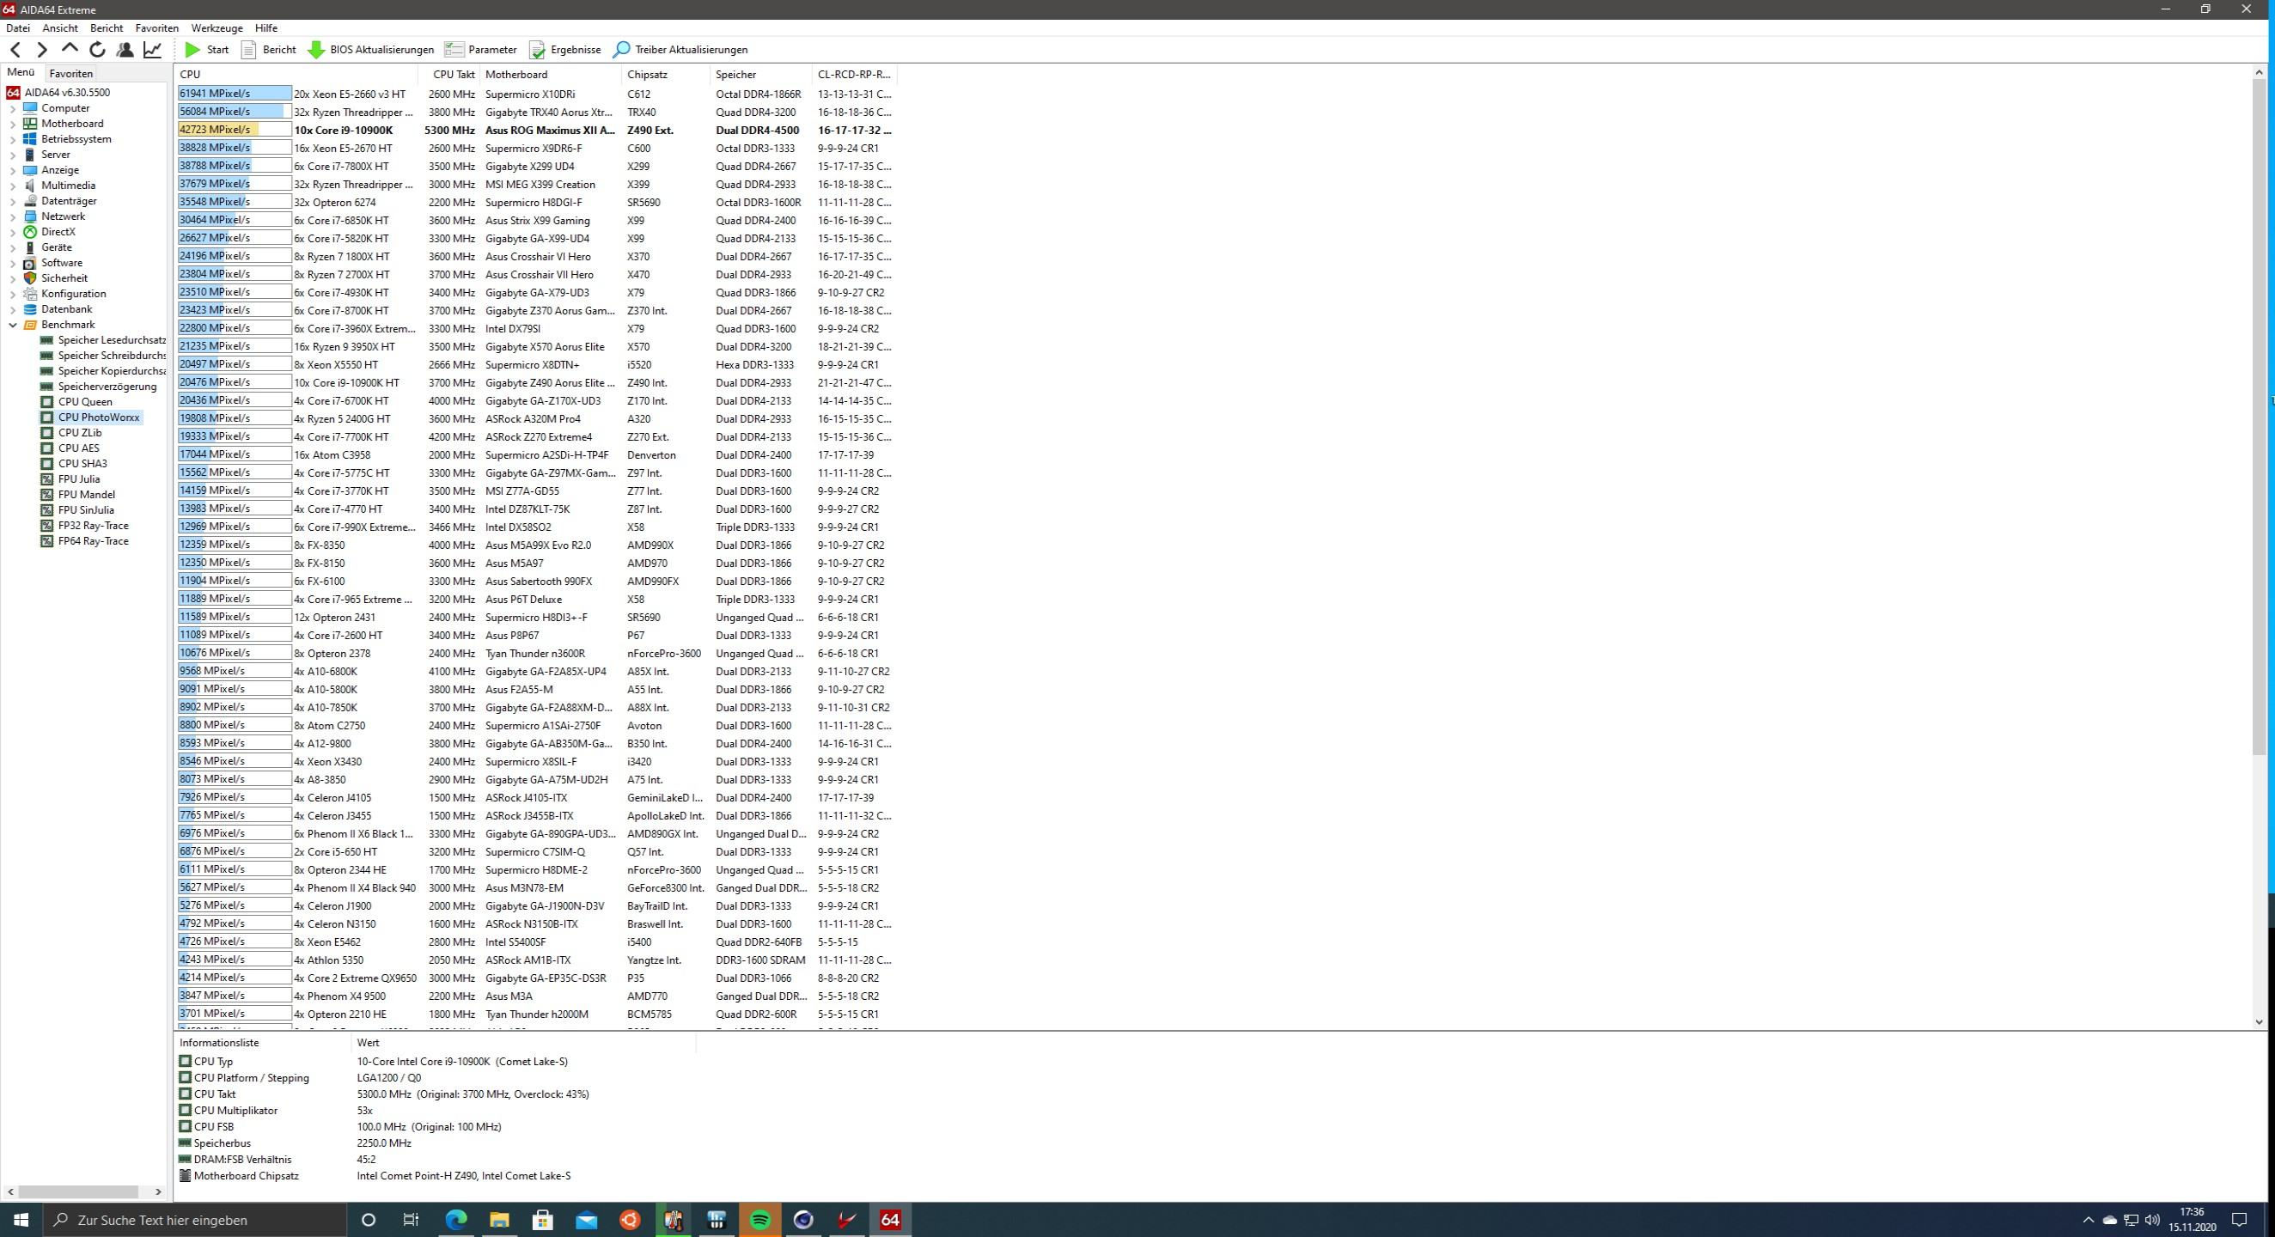This screenshot has height=1237, width=2275.
Task: Expand the Computer tree node
Action: [x=13, y=108]
